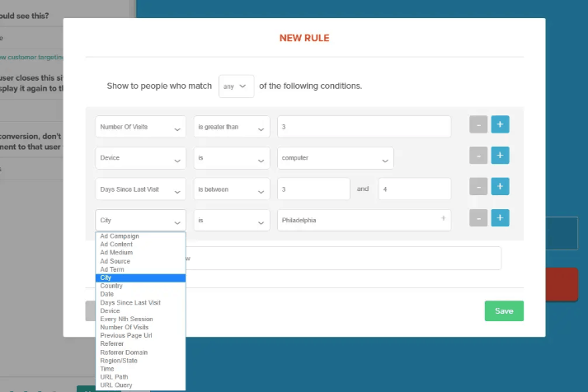Add a condition after the City row
The height and width of the screenshot is (392, 588).
tap(500, 218)
